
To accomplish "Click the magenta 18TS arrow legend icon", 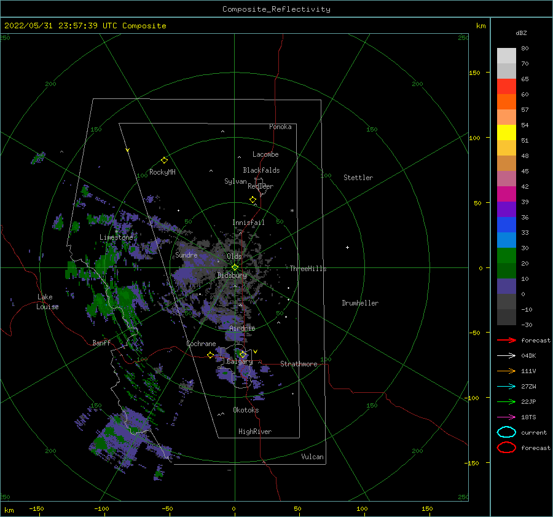I will point(506,417).
